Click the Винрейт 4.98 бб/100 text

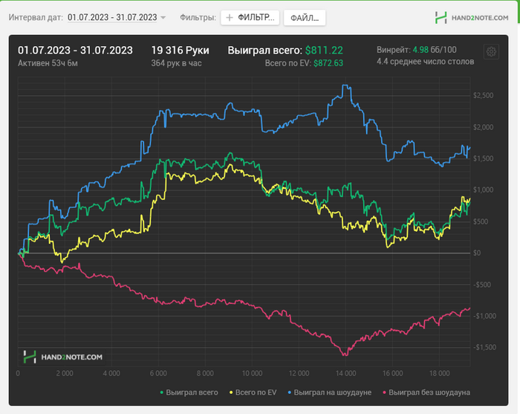[x=417, y=50]
